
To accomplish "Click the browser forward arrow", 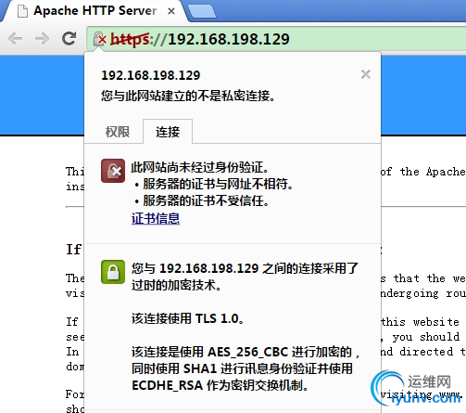I will click(x=42, y=39).
